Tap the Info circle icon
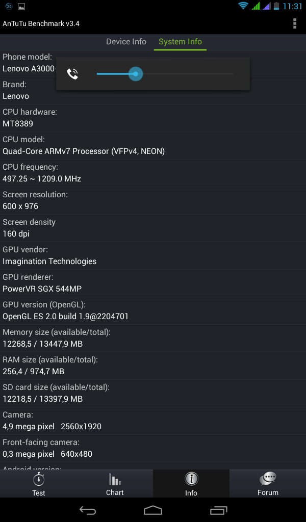 (x=191, y=480)
